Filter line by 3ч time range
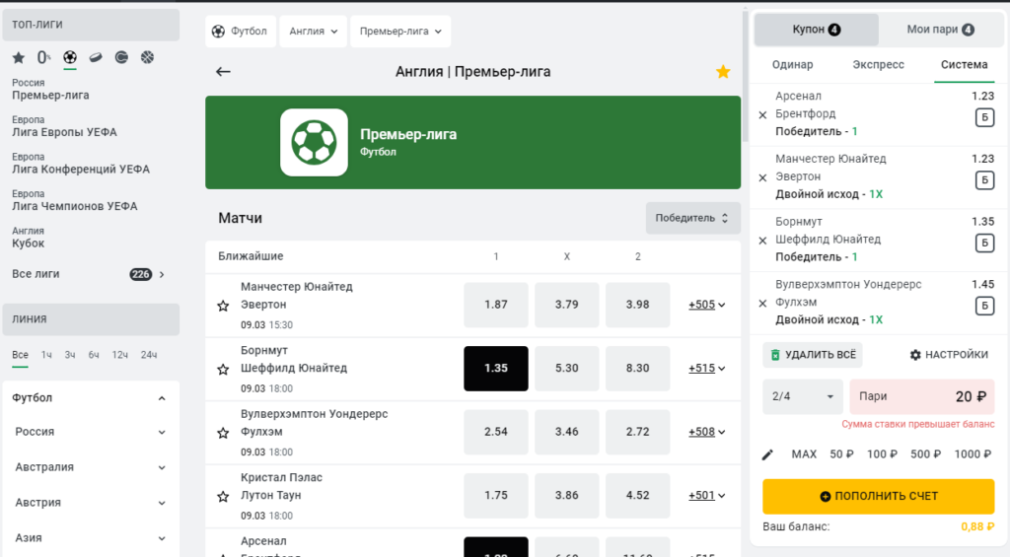 (x=70, y=355)
